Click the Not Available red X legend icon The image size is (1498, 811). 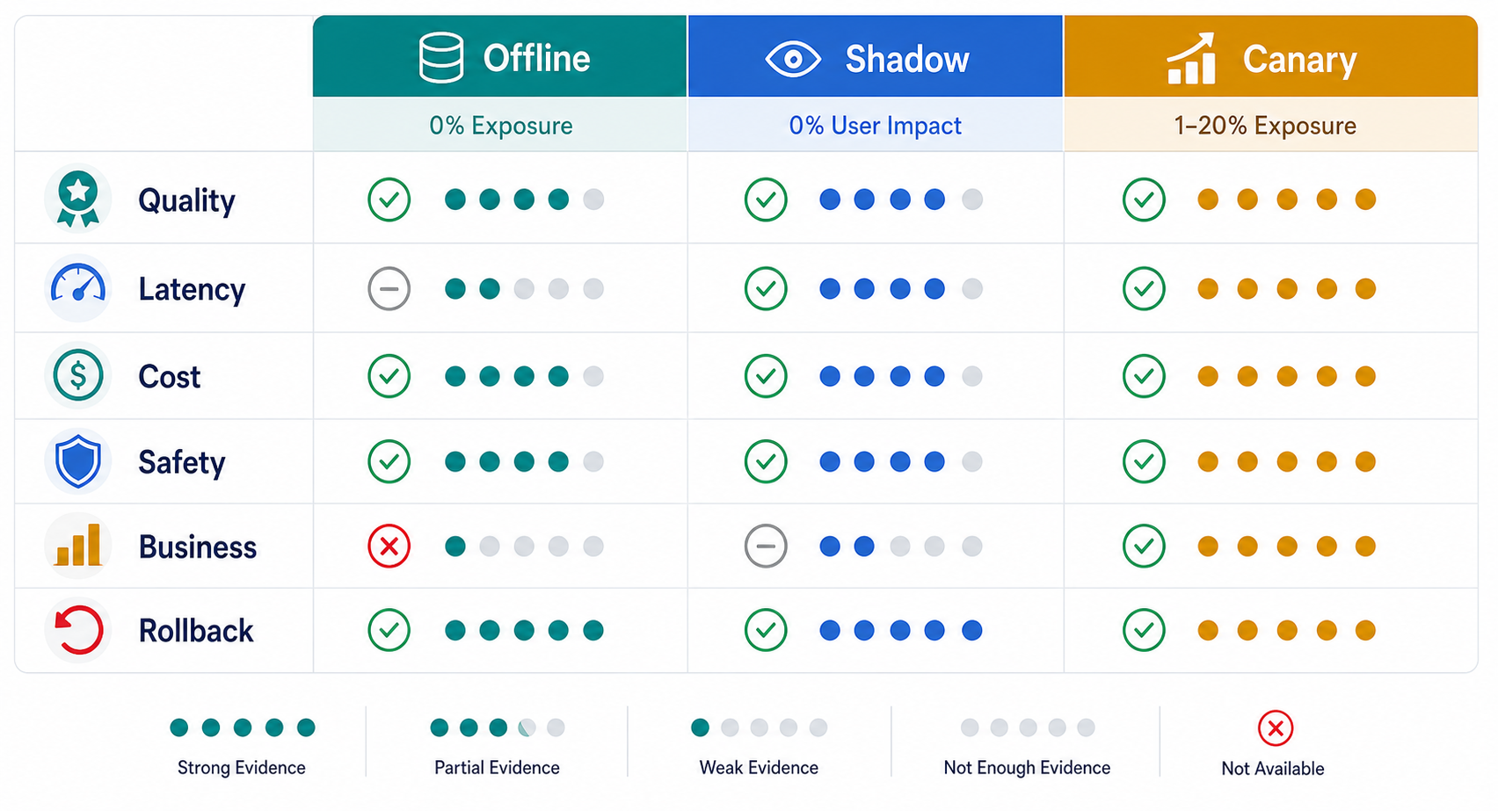coord(1275,728)
